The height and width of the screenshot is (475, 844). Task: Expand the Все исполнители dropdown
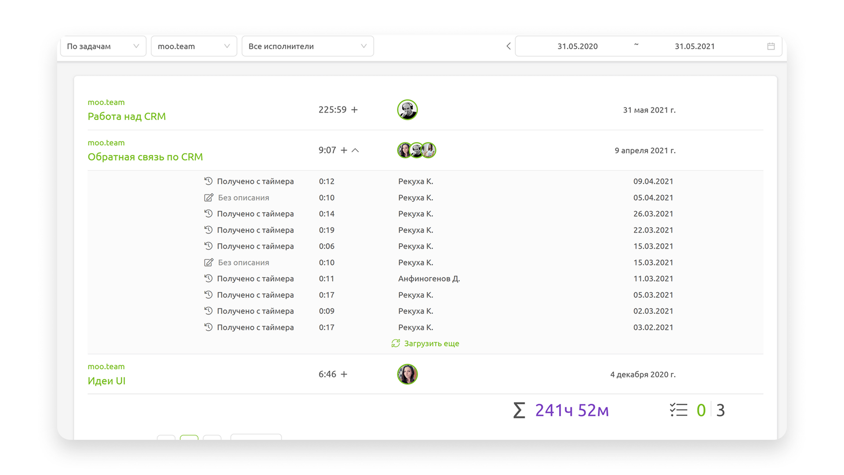pyautogui.click(x=307, y=46)
